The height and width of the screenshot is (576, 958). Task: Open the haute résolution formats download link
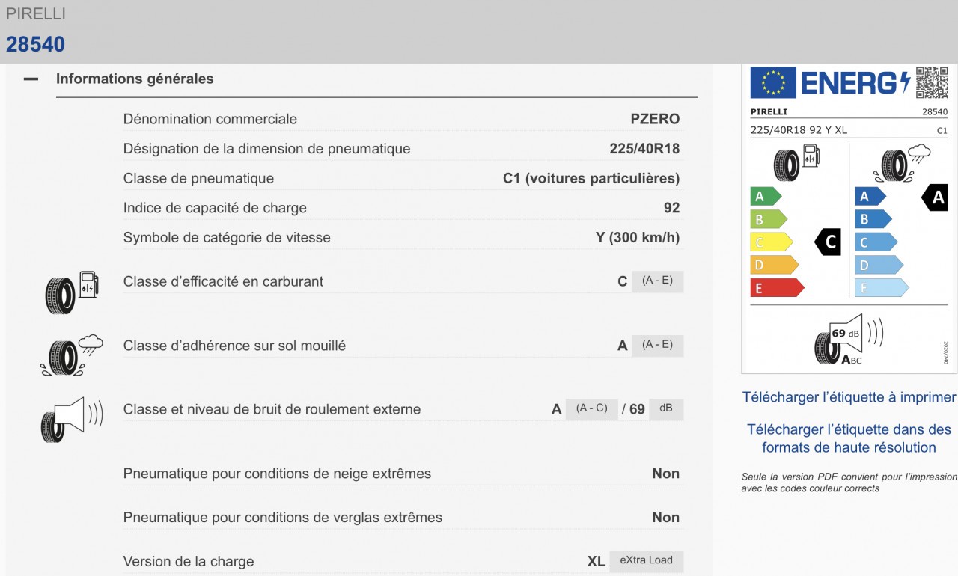(849, 438)
